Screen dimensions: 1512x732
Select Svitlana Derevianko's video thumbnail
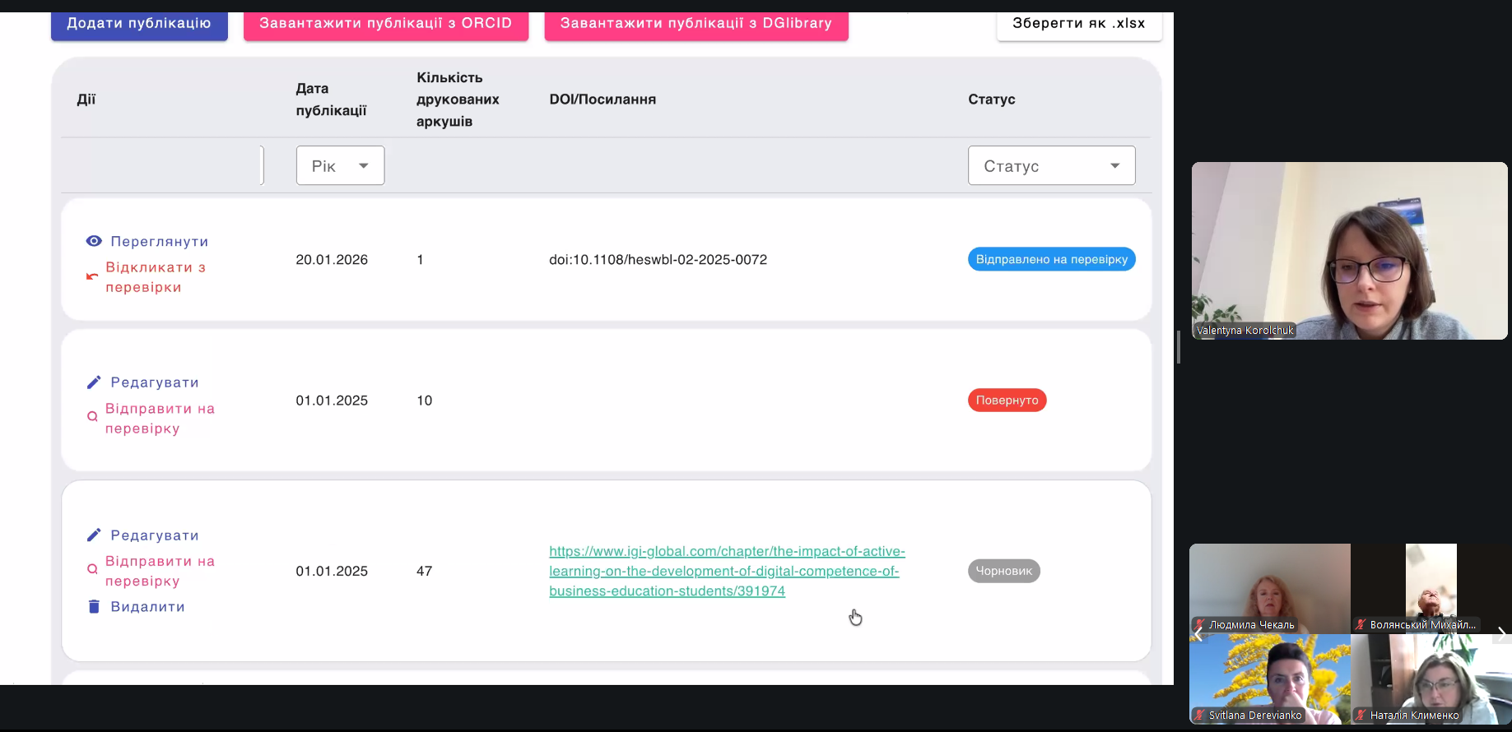click(1270, 679)
